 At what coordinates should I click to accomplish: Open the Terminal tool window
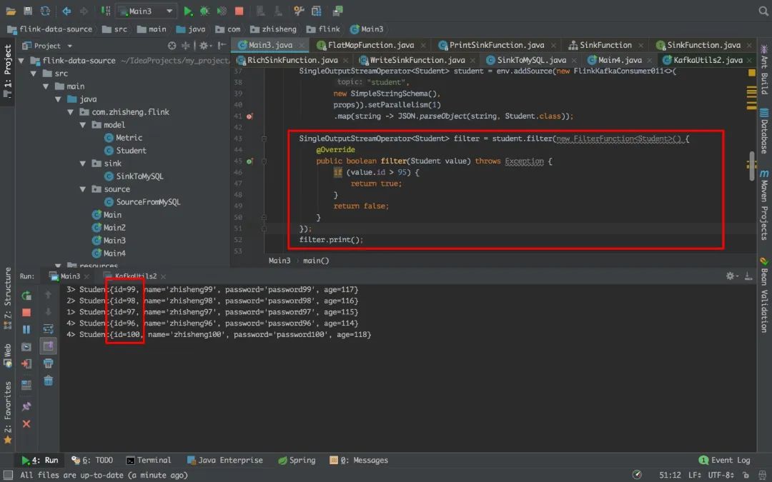pyautogui.click(x=149, y=461)
